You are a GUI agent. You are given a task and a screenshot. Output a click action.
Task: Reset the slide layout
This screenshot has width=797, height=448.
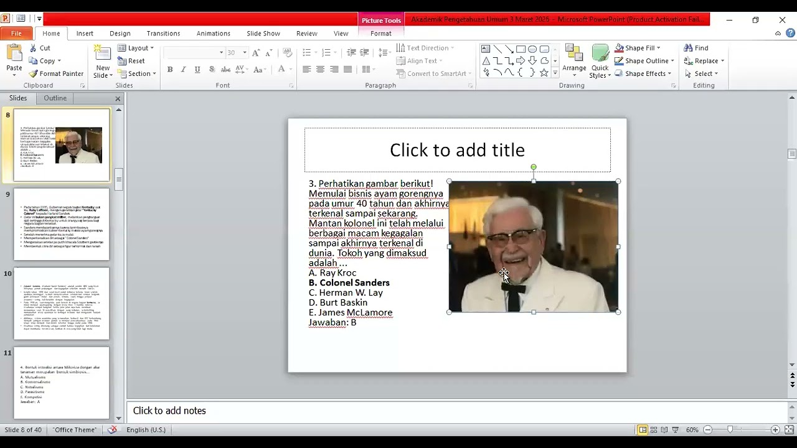(x=131, y=61)
